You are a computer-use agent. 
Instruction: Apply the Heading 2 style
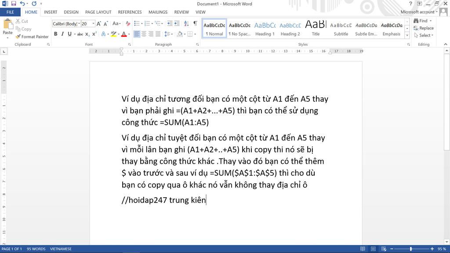pyautogui.click(x=290, y=29)
